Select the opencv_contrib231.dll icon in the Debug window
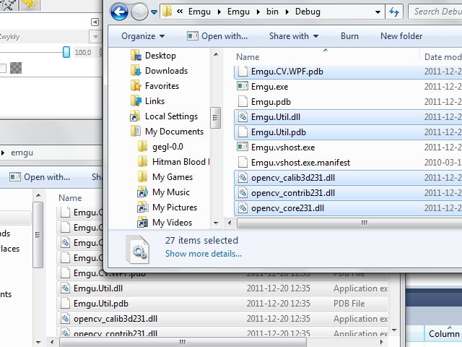 pyautogui.click(x=243, y=193)
